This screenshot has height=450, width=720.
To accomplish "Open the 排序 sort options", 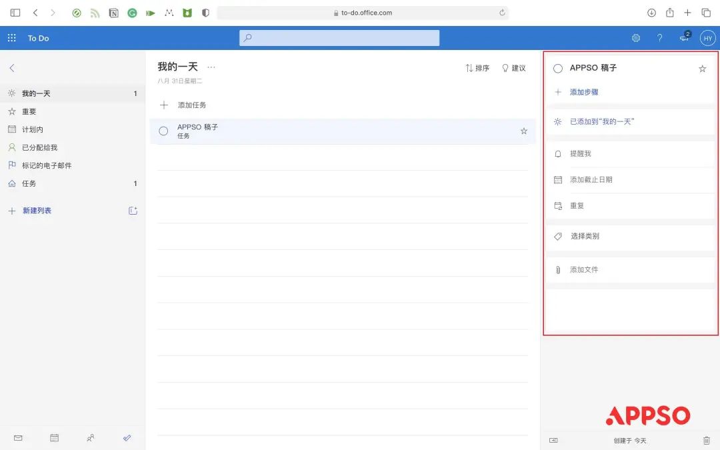I will [477, 68].
